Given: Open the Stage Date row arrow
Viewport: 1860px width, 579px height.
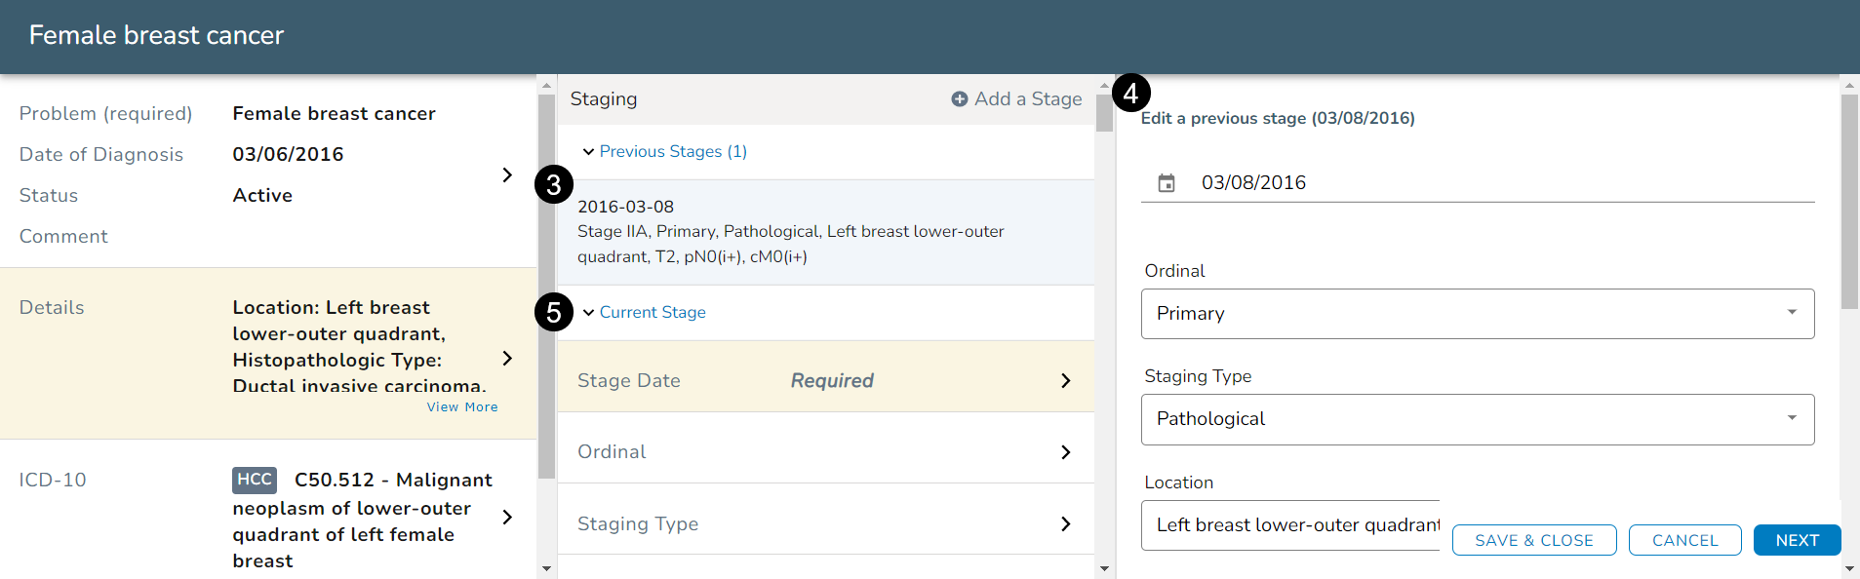Looking at the screenshot, I should (1065, 381).
